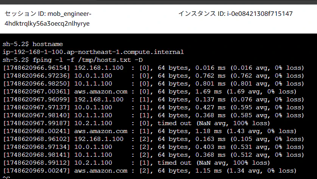This screenshot has width=317, height=179.
Task: Click the session ID suffix 4hdktrqlky56a3oecq2nlhyrye
Action: (47, 24)
